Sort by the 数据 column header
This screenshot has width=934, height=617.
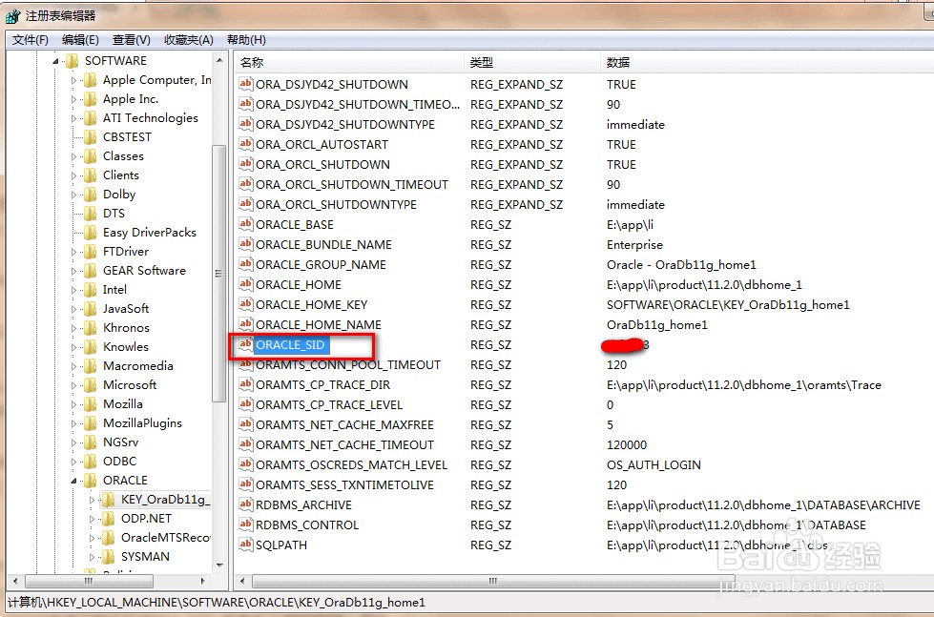(x=767, y=63)
